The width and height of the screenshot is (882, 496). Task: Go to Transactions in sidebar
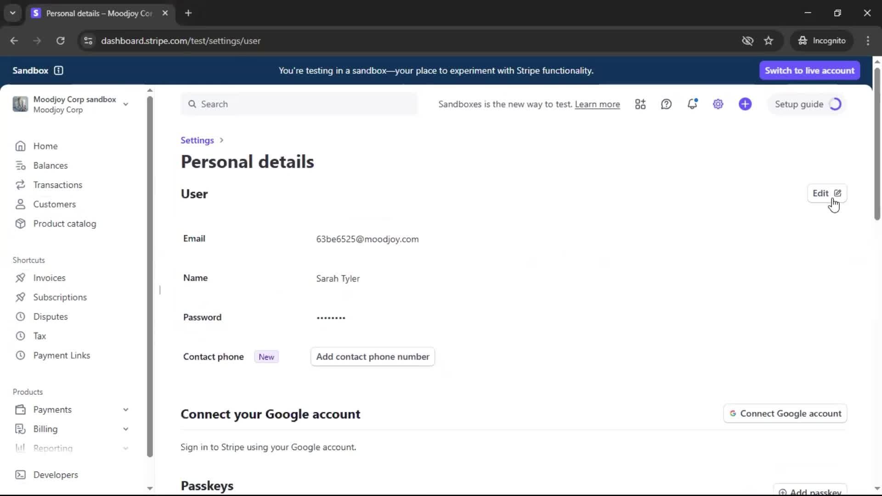tap(58, 185)
